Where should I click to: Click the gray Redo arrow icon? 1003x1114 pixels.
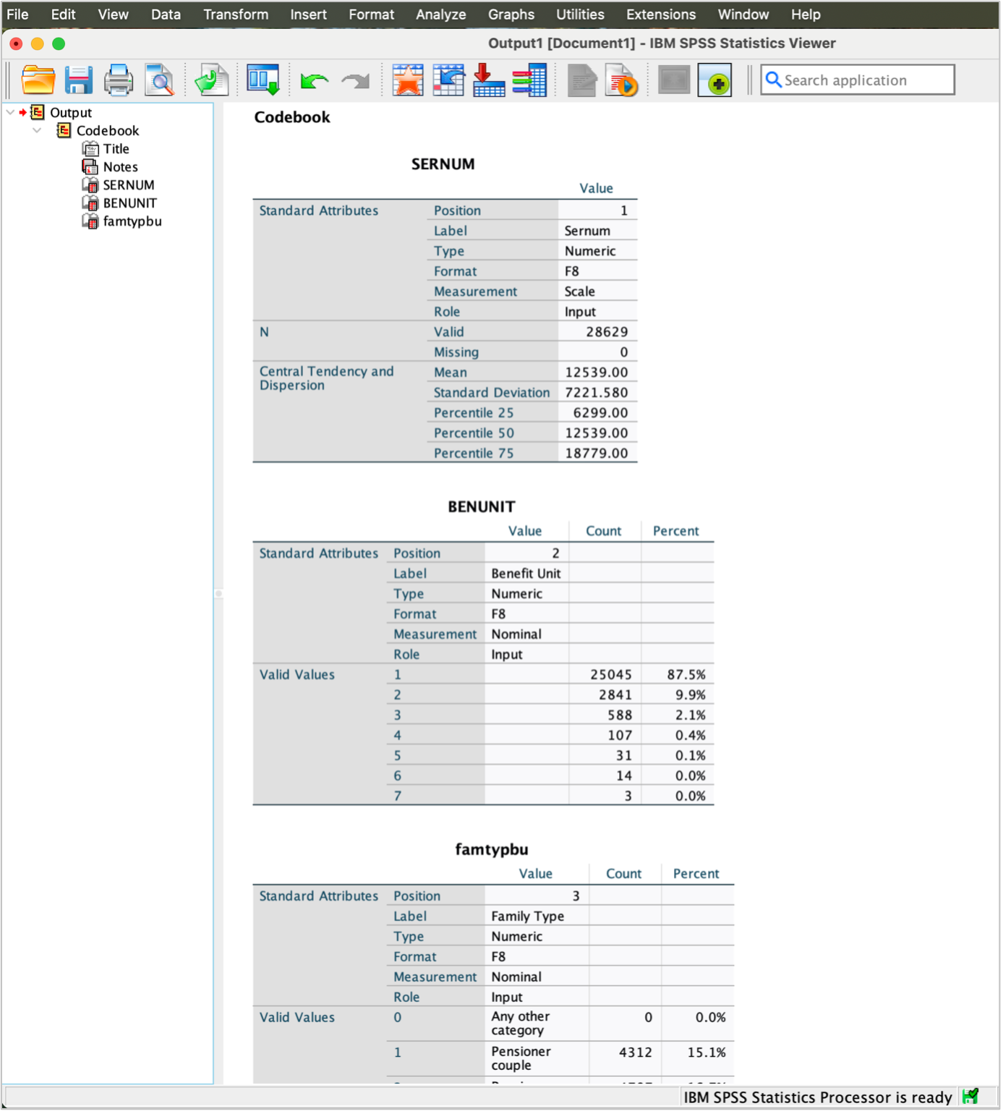pyautogui.click(x=355, y=81)
